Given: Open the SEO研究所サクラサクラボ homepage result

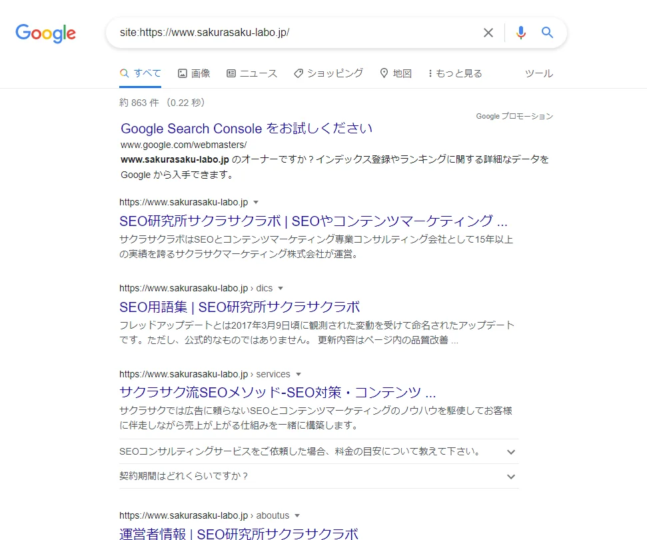Looking at the screenshot, I should [313, 221].
